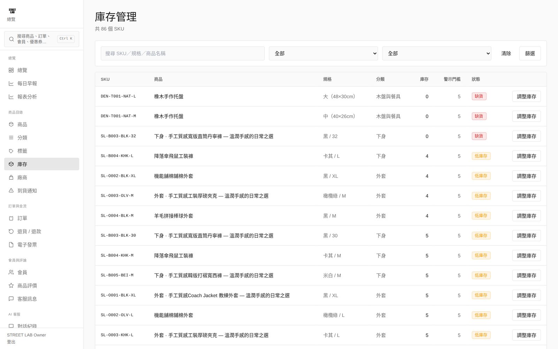Click 調整庫存 for SL-O003-KHK-L

click(x=526, y=335)
